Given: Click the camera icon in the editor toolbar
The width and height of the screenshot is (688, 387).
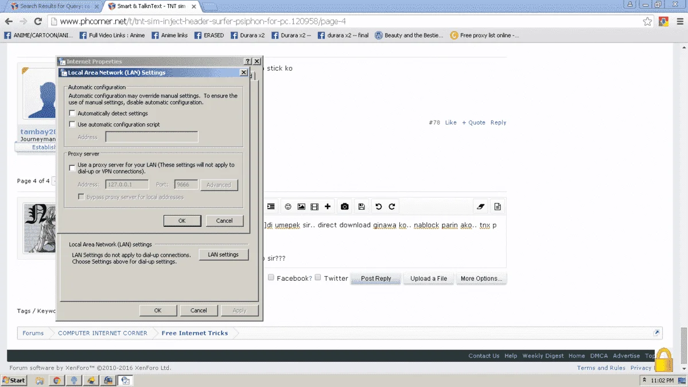Looking at the screenshot, I should point(344,207).
